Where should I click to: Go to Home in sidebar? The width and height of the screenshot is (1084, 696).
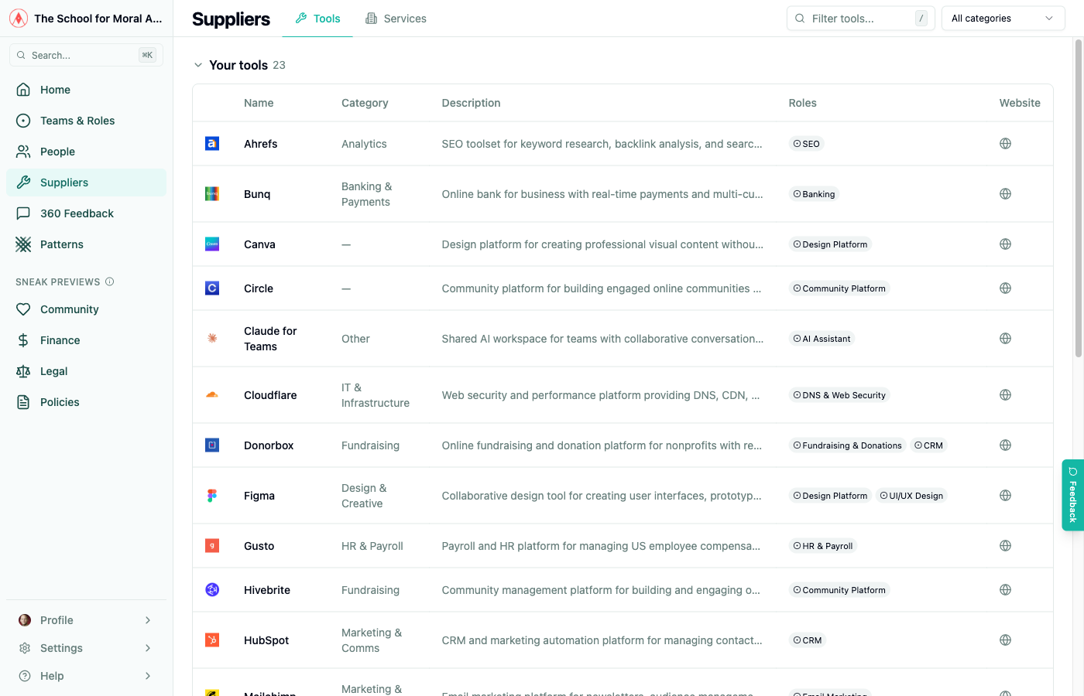(86, 90)
